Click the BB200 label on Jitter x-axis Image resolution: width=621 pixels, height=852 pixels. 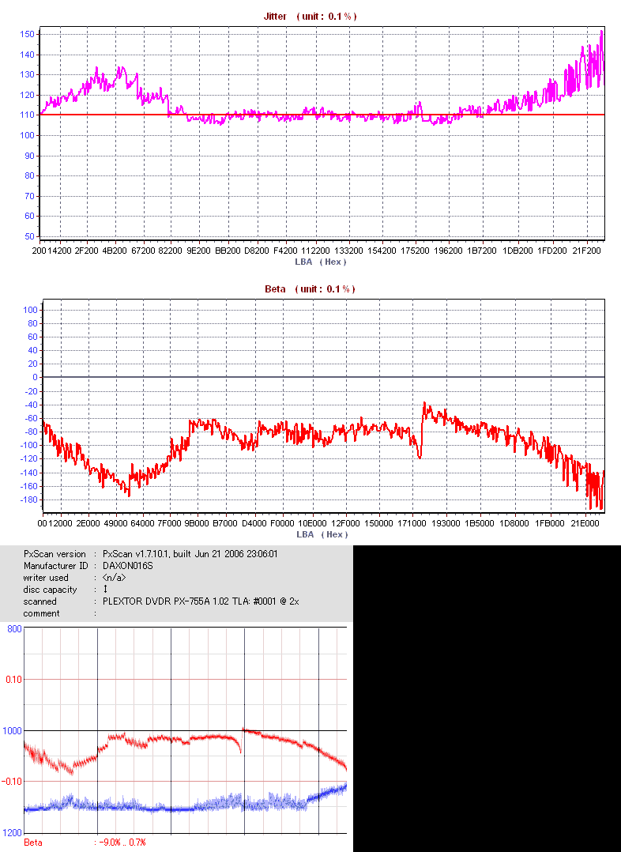coord(228,251)
